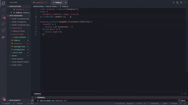
Task: Open notifications bell in status bar
Action: click(x=185, y=104)
